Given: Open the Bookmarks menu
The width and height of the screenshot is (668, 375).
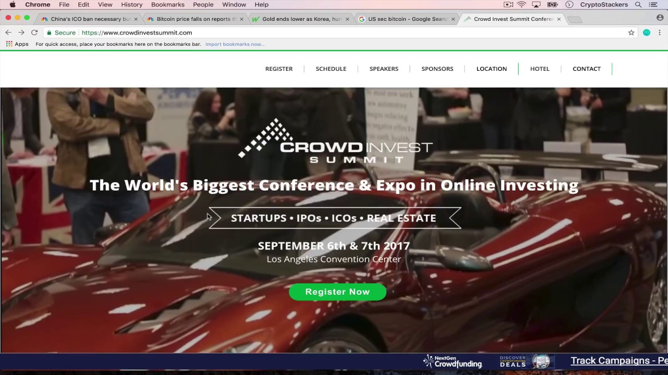Looking at the screenshot, I should (168, 5).
